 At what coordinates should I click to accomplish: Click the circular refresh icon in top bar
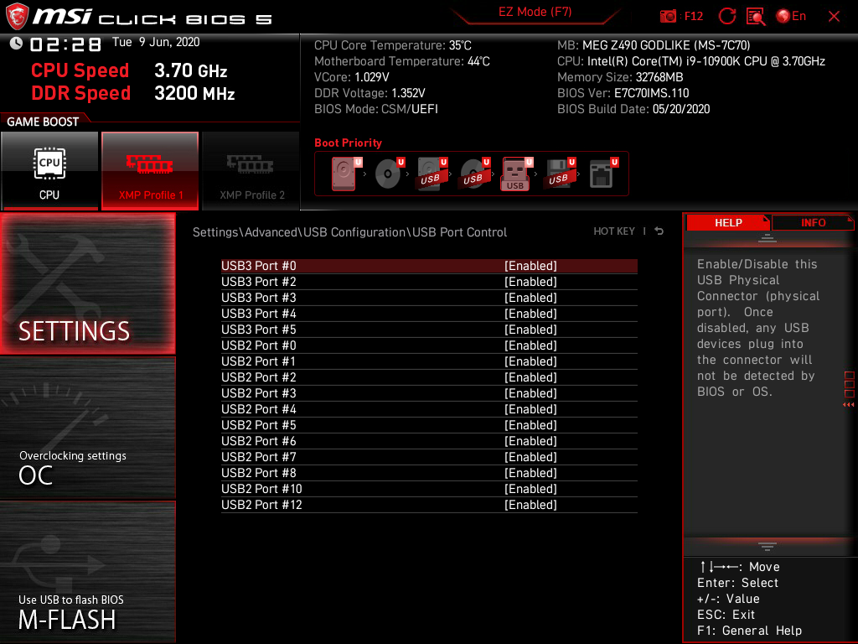[x=727, y=17]
